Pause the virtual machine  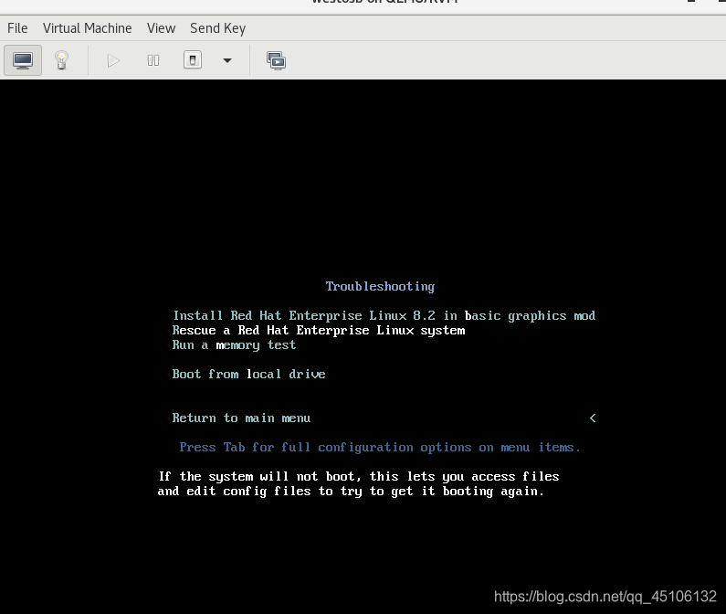pyautogui.click(x=153, y=60)
